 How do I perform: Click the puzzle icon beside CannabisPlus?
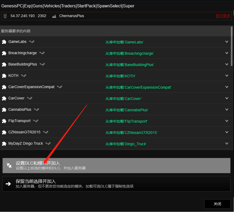click(4, 110)
